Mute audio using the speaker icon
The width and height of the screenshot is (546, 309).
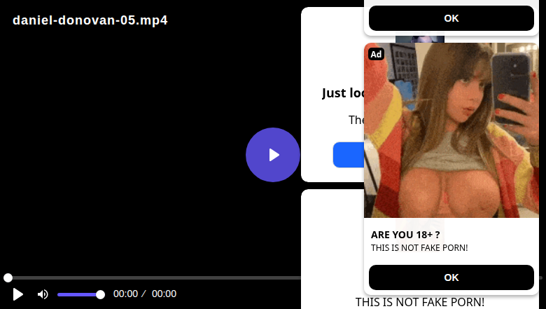coord(43,294)
